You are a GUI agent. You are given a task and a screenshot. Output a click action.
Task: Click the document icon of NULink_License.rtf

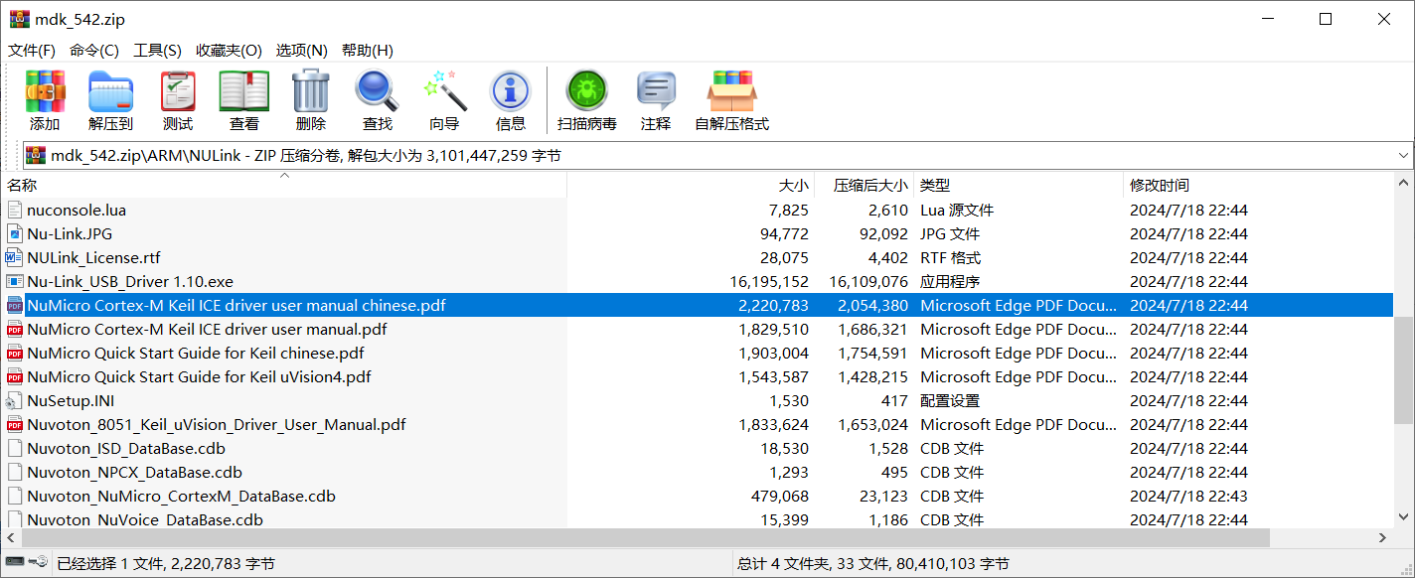point(14,257)
